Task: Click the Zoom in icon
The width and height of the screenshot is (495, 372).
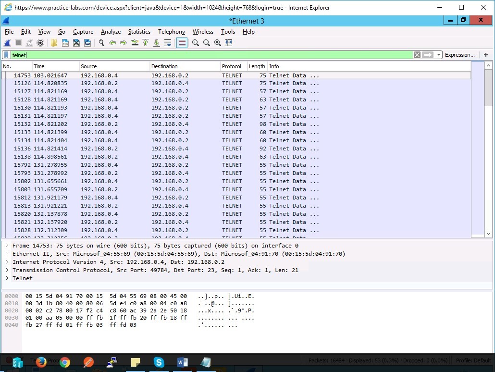Action: [196, 43]
